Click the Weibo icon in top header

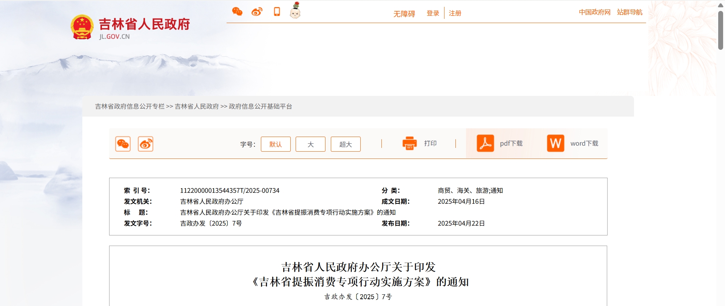coord(257,12)
